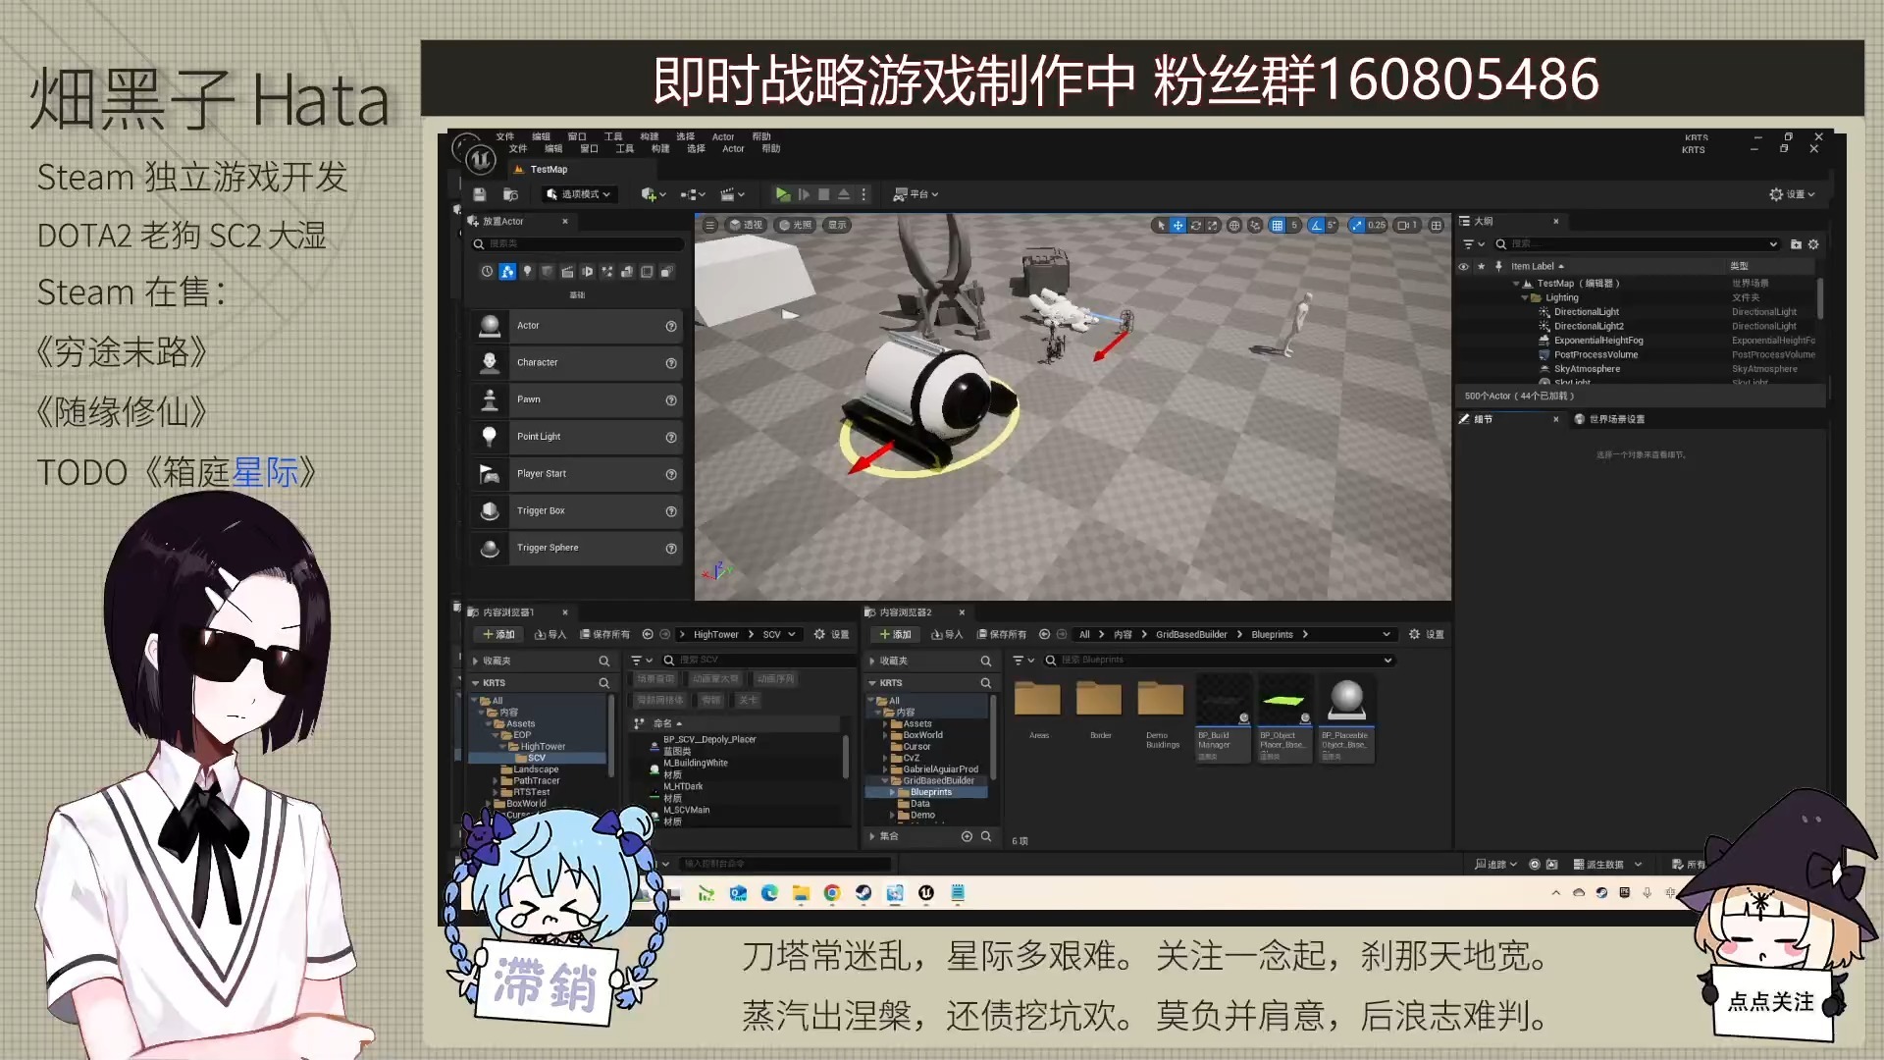Screen dimensions: 1884x1060
Task: Click new folder icon in Outliner
Action: click(x=1796, y=244)
